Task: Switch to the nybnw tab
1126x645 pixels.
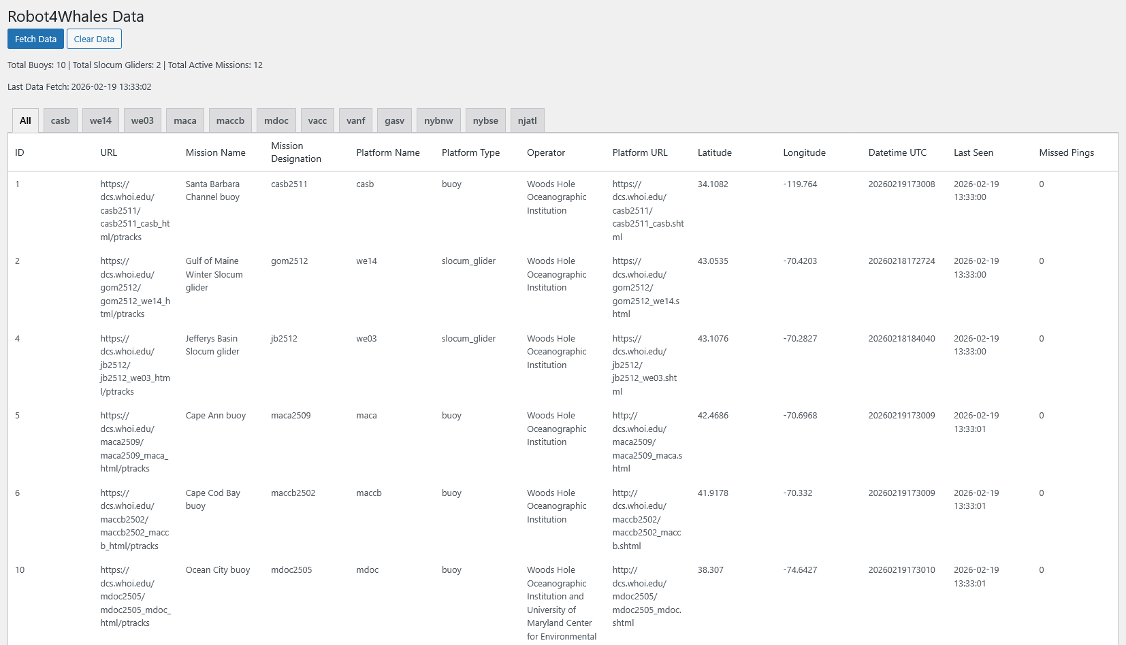Action: coord(438,120)
